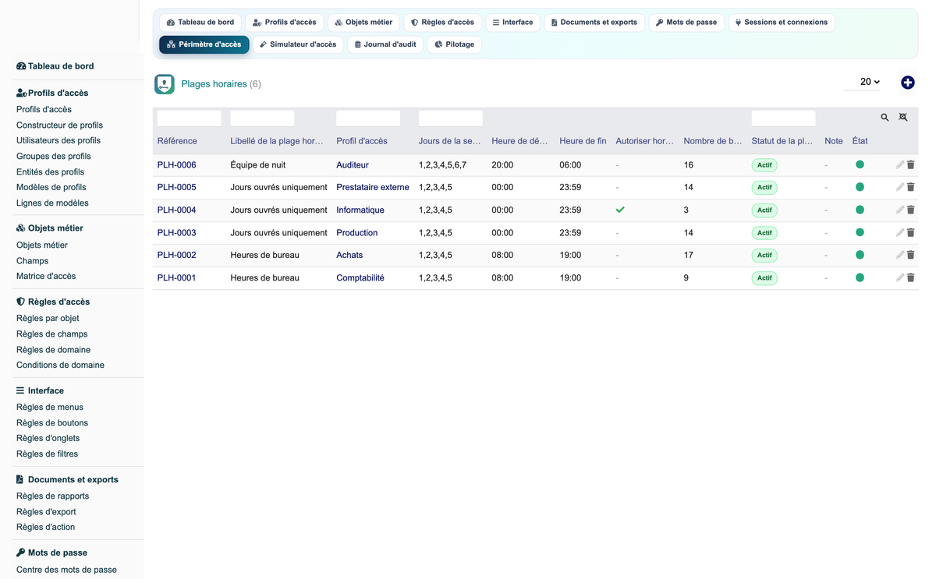Open Constructeur de profils in the sidebar
This screenshot has width=936, height=579.
point(59,125)
